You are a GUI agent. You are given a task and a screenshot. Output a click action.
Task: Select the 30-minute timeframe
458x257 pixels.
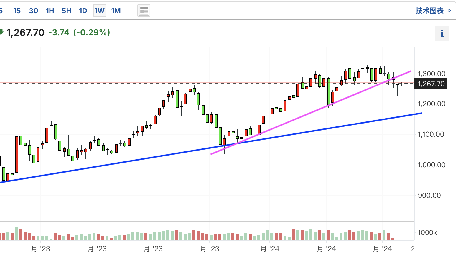[x=33, y=11]
